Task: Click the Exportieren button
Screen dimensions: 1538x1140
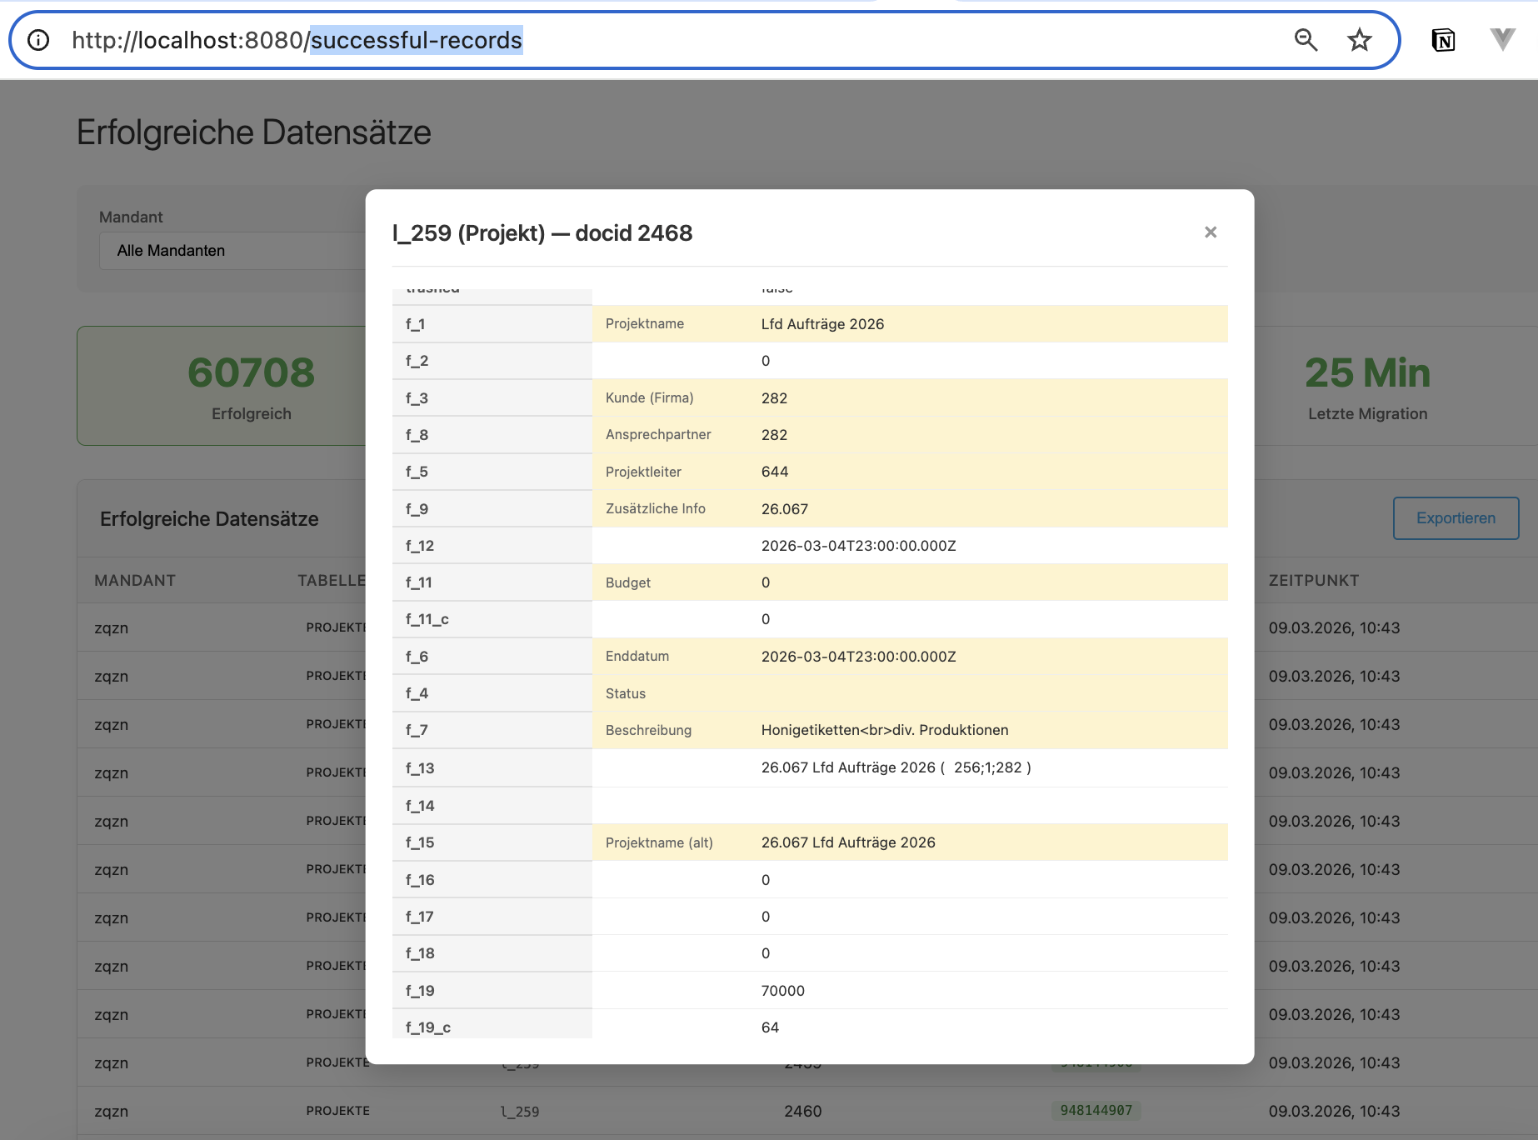Action: click(x=1456, y=518)
